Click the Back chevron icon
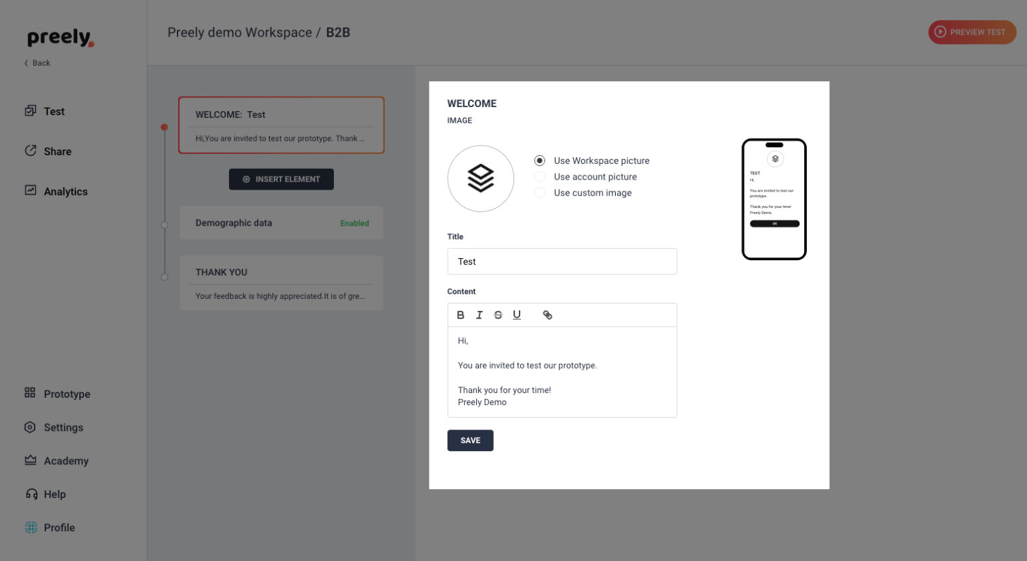The width and height of the screenshot is (1027, 561). [x=26, y=63]
